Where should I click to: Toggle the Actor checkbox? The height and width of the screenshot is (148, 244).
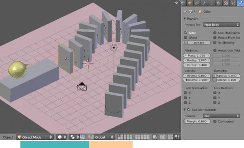point(185,33)
